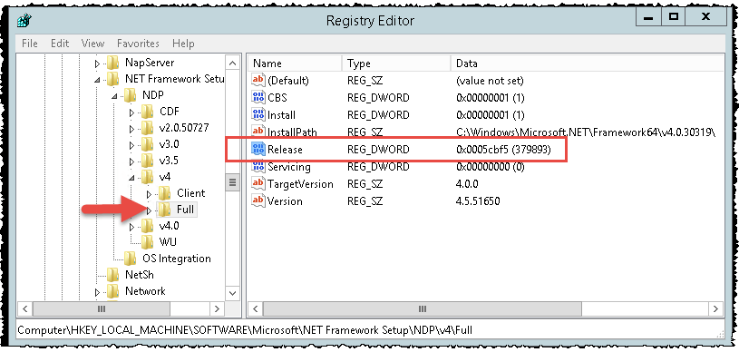Select the Release value name
739x352 pixels.
point(285,150)
